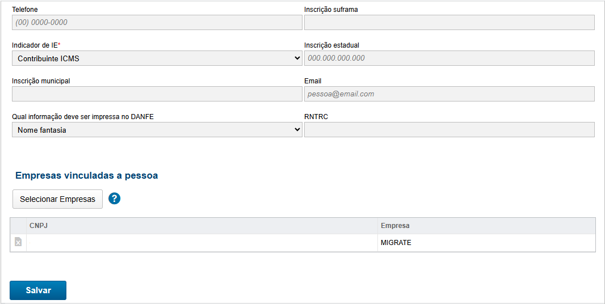This screenshot has width=605, height=304.
Task: Click into the Inscrição municipal field
Action: (x=157, y=94)
